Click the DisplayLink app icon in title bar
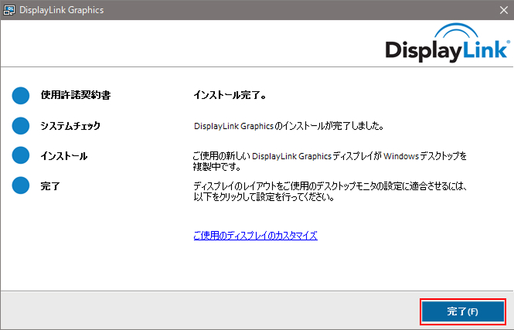 pyautogui.click(x=10, y=10)
